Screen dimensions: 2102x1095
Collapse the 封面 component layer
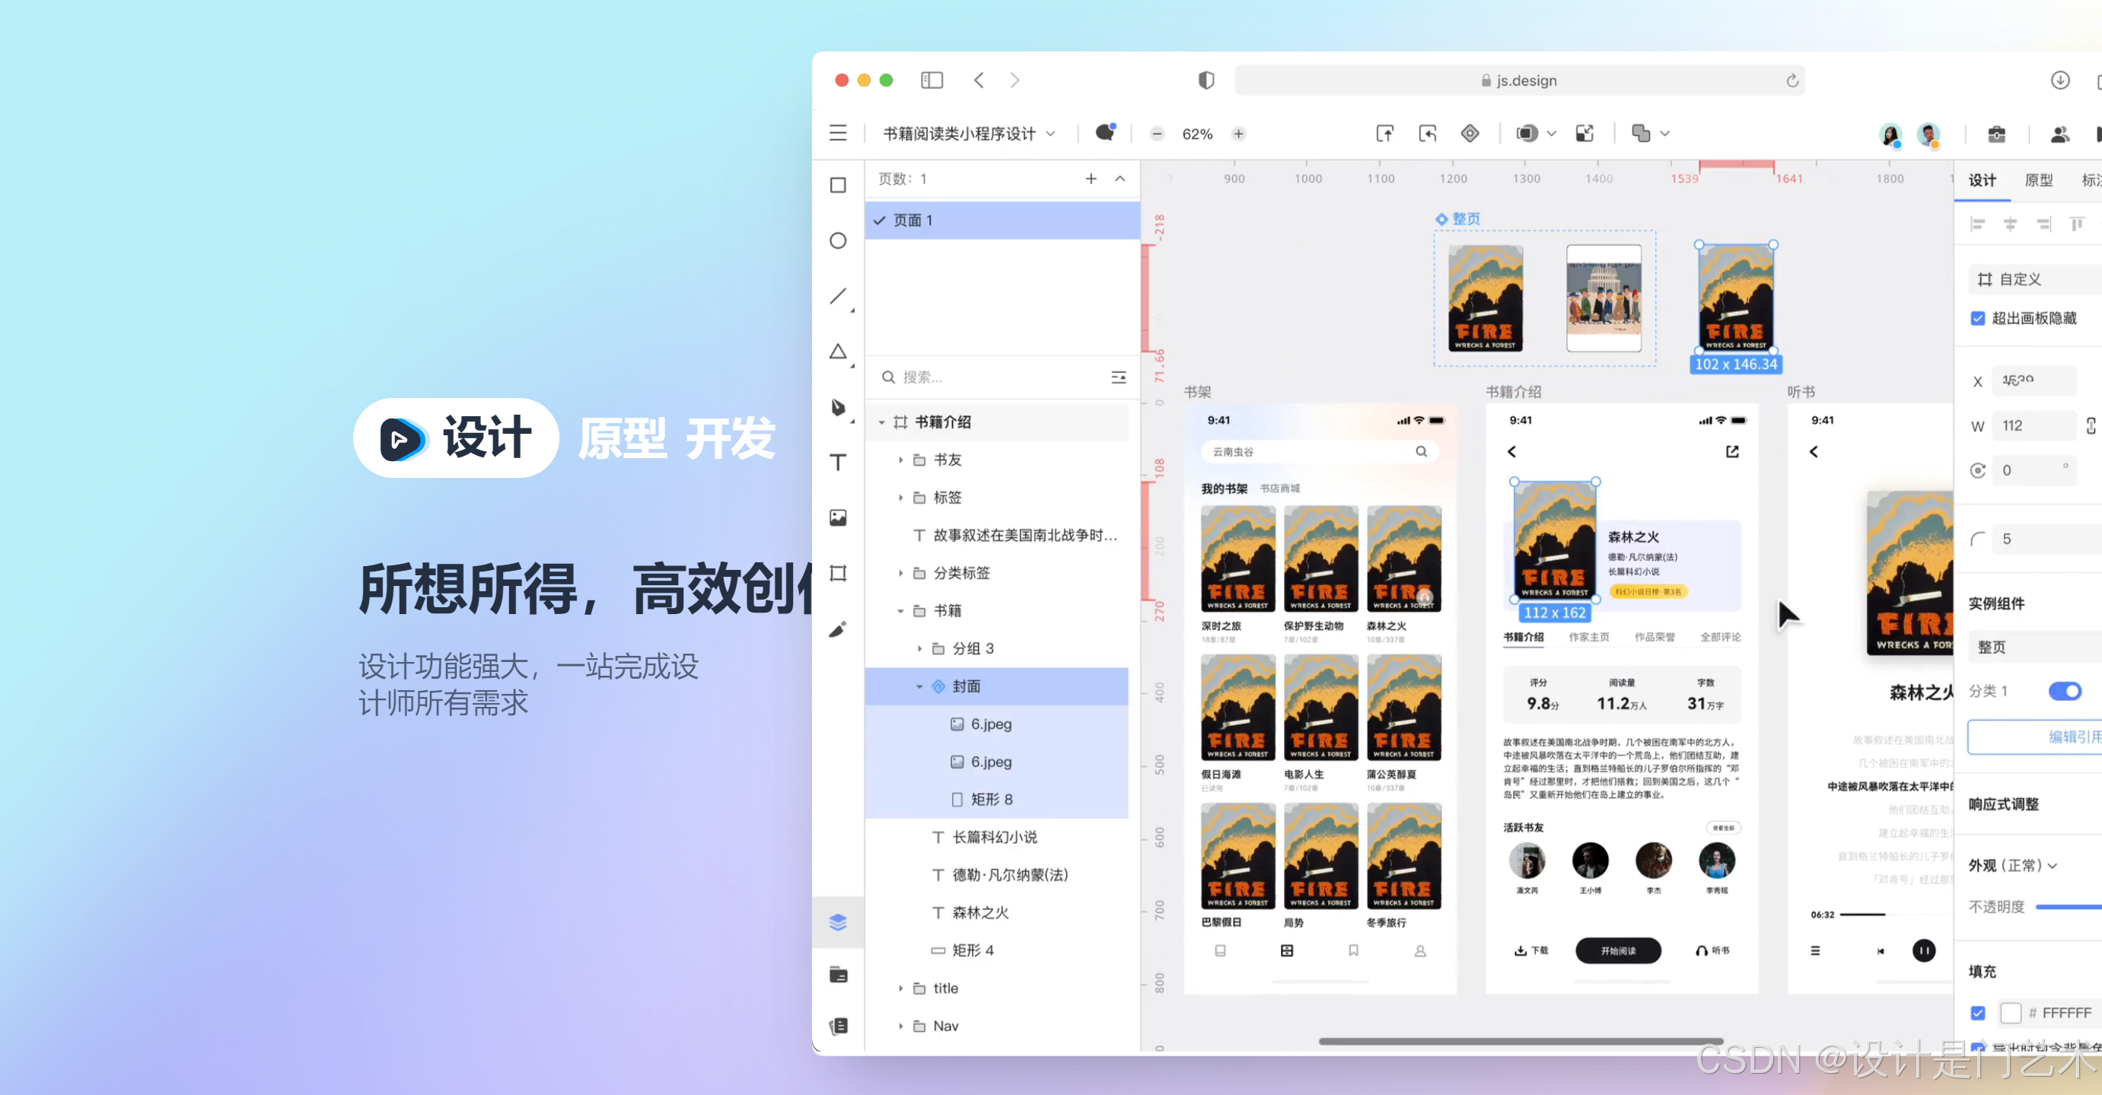(919, 686)
